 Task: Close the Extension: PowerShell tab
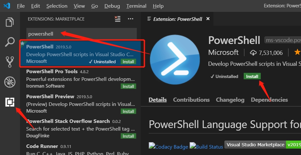pyautogui.click(x=208, y=19)
